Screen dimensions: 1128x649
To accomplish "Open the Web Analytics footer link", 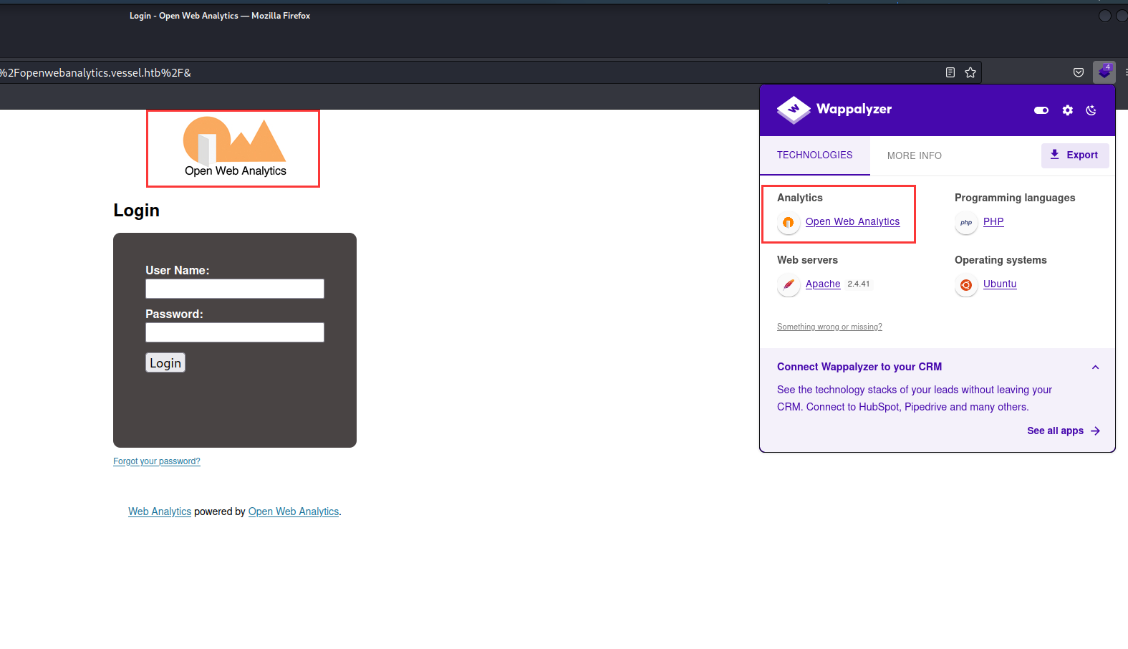I will [x=160, y=511].
